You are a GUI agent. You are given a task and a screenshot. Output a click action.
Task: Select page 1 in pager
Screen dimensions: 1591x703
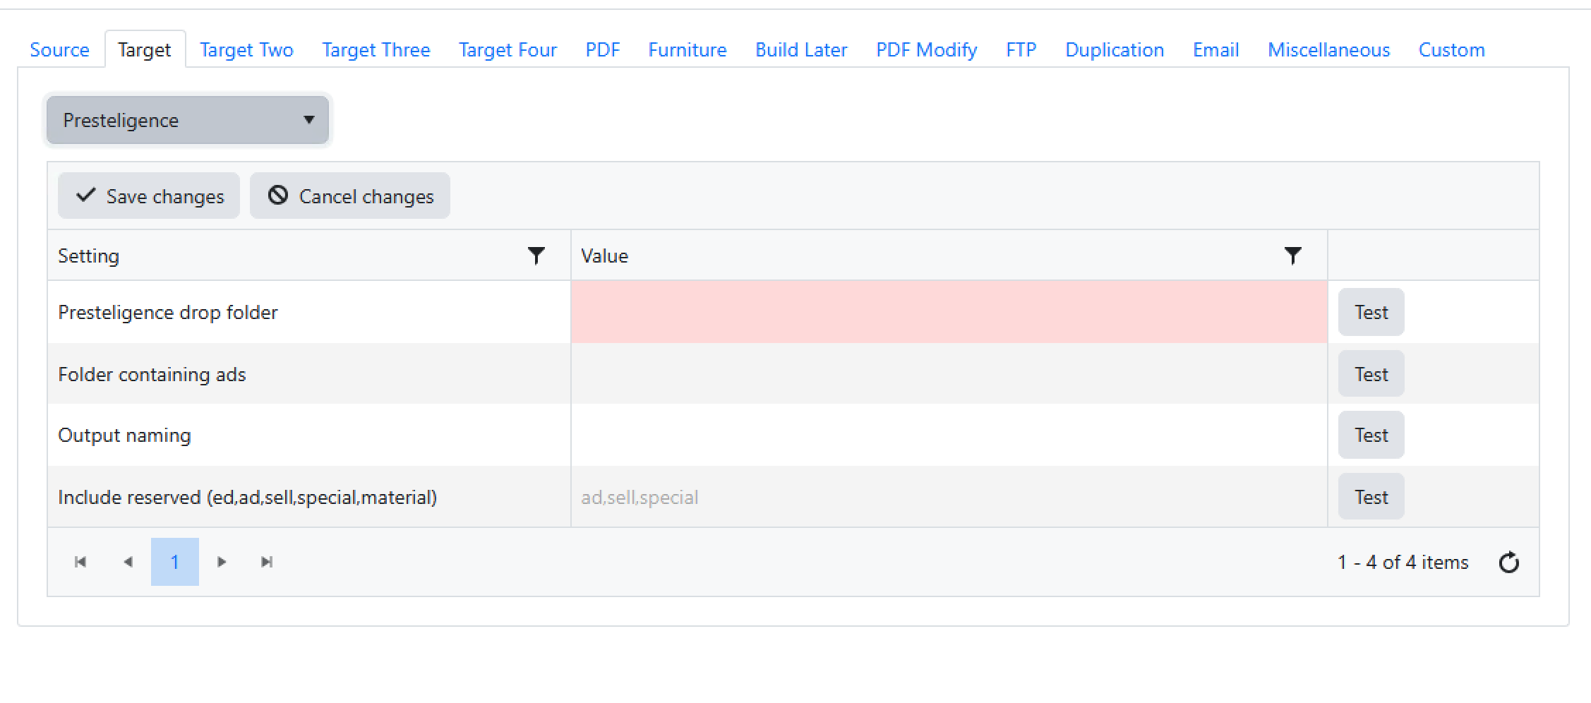tap(174, 562)
